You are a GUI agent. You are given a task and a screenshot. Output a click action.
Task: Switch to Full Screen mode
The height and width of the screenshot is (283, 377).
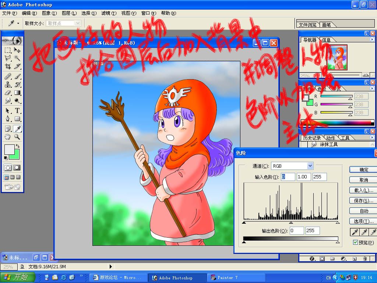coord(18,177)
